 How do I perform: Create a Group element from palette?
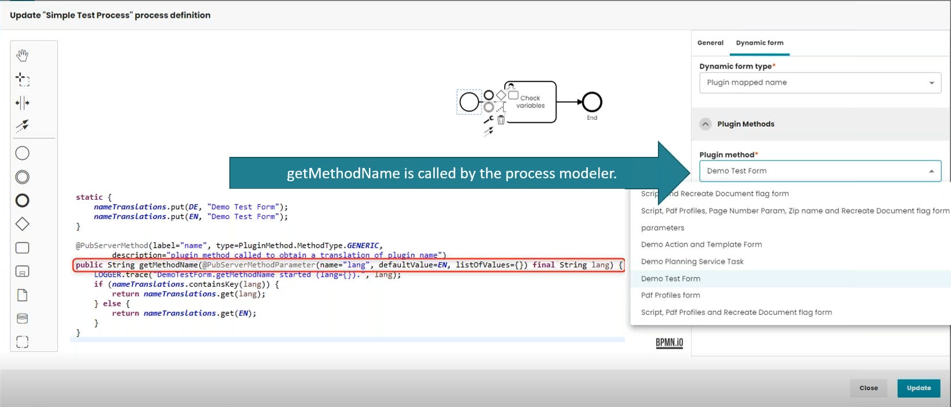[x=22, y=342]
